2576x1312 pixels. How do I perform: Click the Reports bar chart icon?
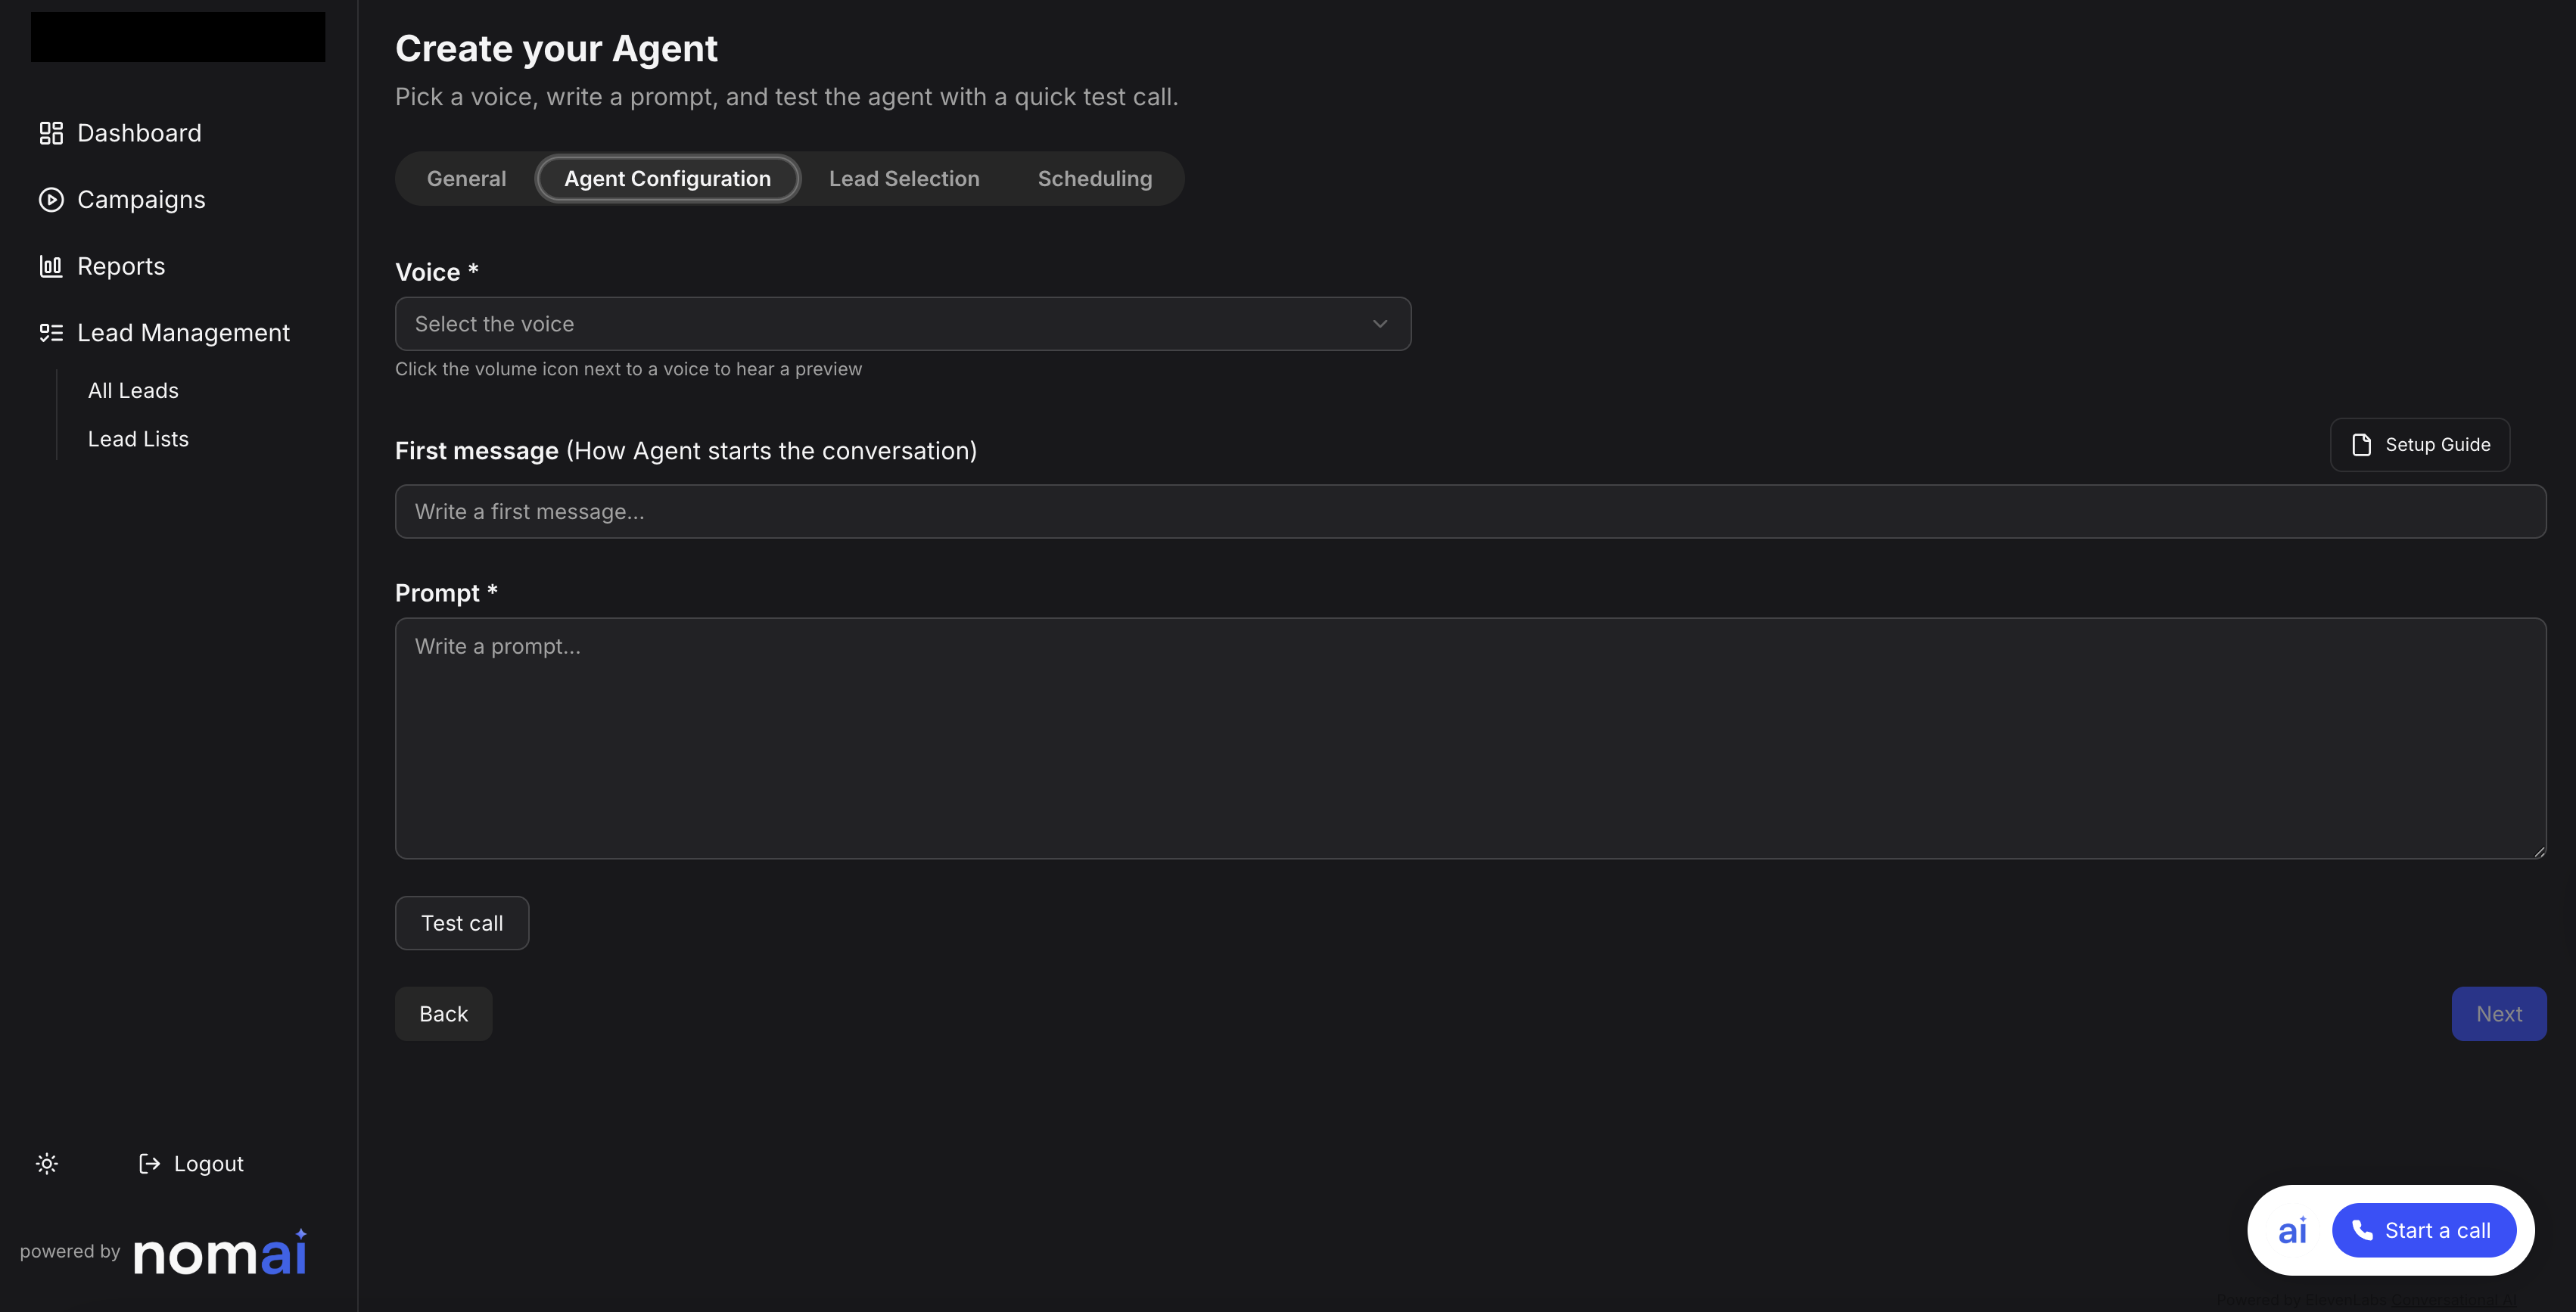click(x=51, y=266)
